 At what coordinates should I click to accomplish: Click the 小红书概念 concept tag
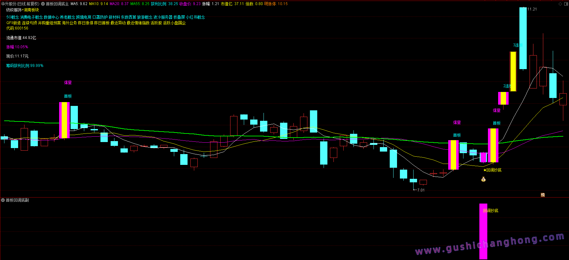point(195,17)
